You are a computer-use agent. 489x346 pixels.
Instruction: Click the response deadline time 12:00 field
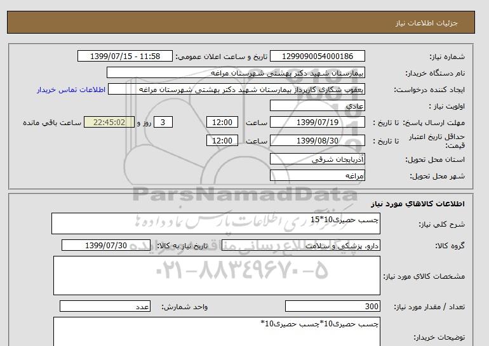(222, 122)
